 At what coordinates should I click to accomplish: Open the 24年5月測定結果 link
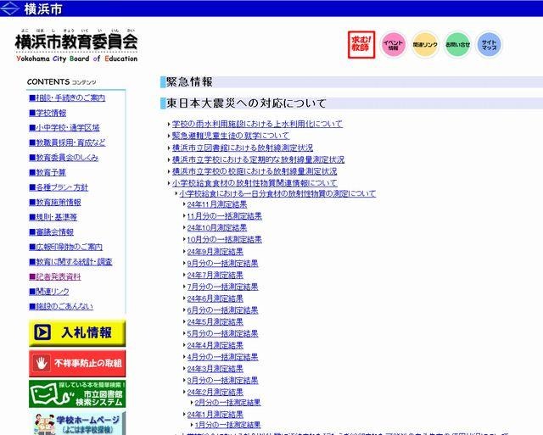pos(215,322)
